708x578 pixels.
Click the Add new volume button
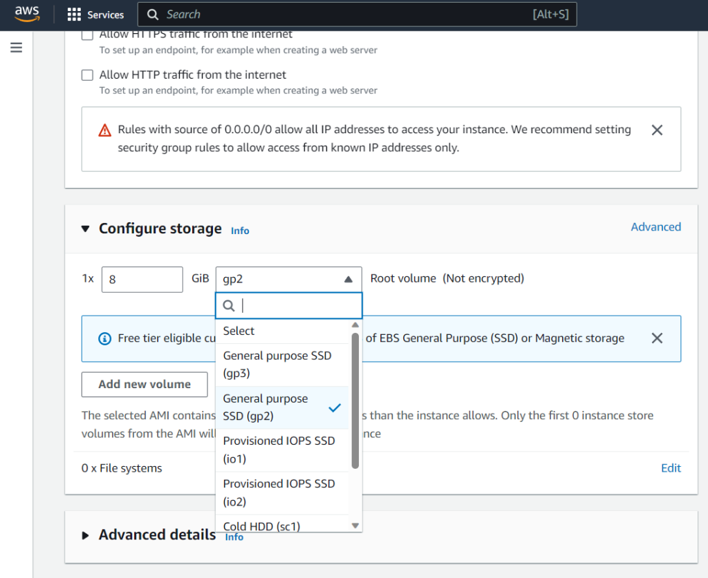click(x=144, y=384)
